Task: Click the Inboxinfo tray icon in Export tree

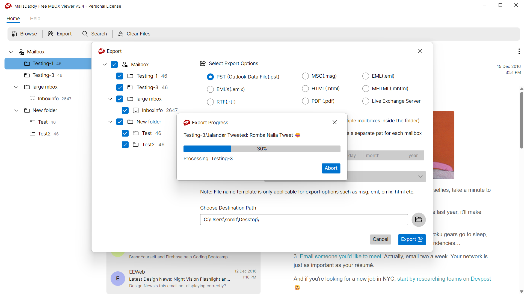Action: 136,110
